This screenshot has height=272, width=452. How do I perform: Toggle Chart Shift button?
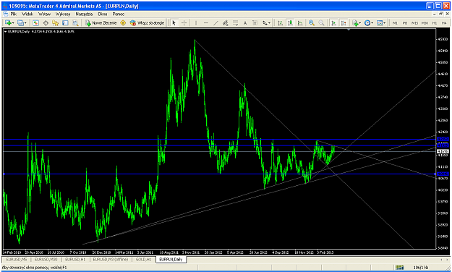(344, 22)
